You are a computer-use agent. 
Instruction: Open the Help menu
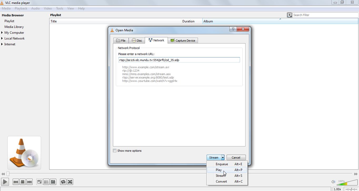point(81,8)
